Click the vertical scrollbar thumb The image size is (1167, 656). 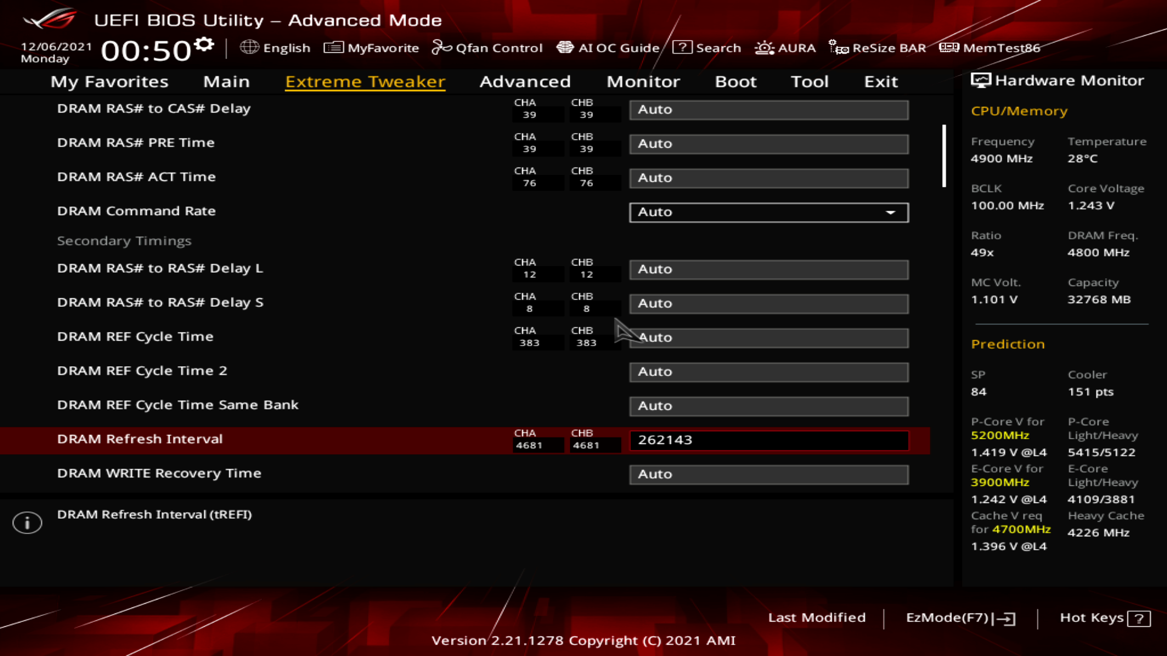944,156
